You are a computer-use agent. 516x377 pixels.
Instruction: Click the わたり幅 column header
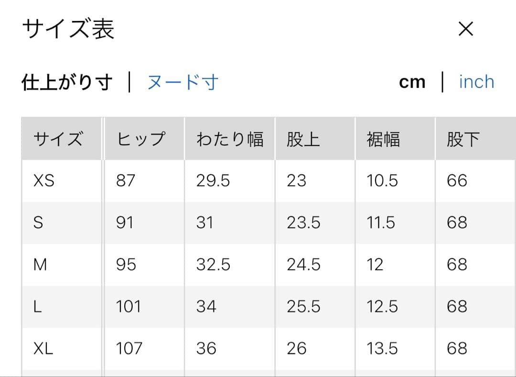(229, 139)
